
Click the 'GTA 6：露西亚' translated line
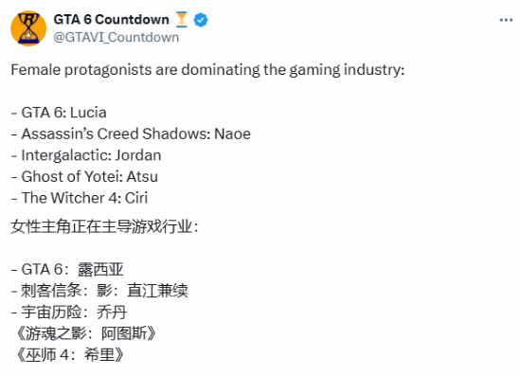67,269
